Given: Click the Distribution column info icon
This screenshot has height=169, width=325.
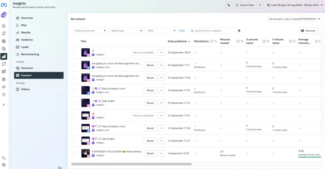Looking at the screenshot, I should 212,41.
